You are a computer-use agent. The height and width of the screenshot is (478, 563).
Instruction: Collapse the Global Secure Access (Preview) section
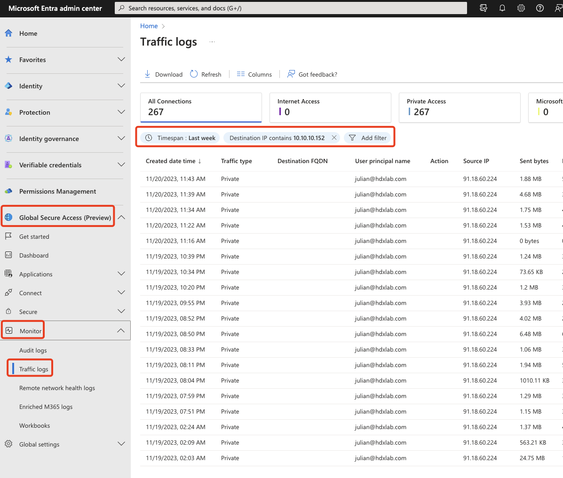(x=121, y=217)
